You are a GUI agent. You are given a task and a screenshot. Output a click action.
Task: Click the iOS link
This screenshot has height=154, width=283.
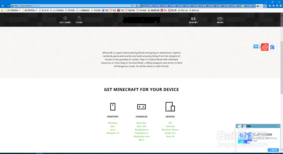(170, 123)
